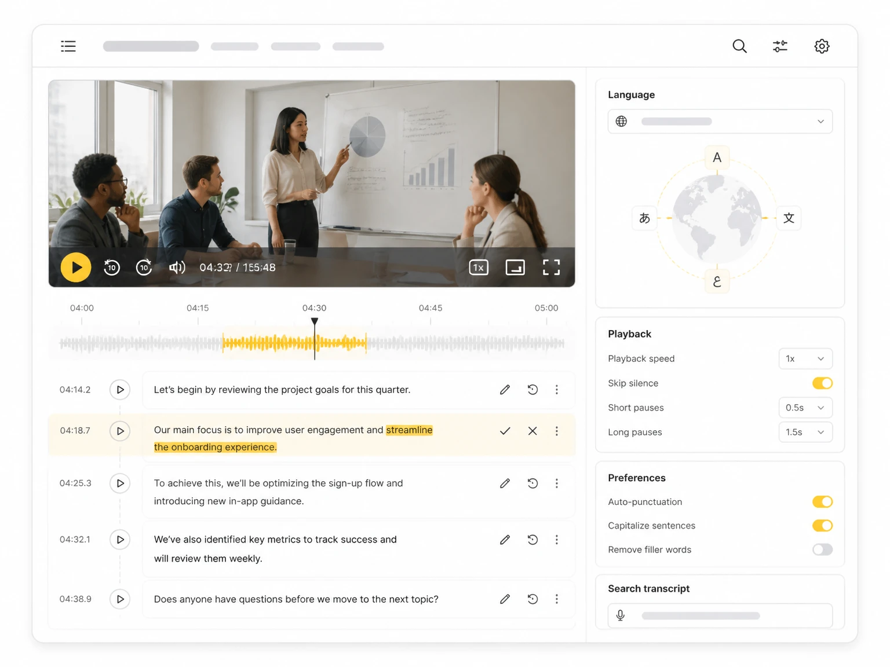Open the Playback speed dropdown
The width and height of the screenshot is (890, 667).
805,359
